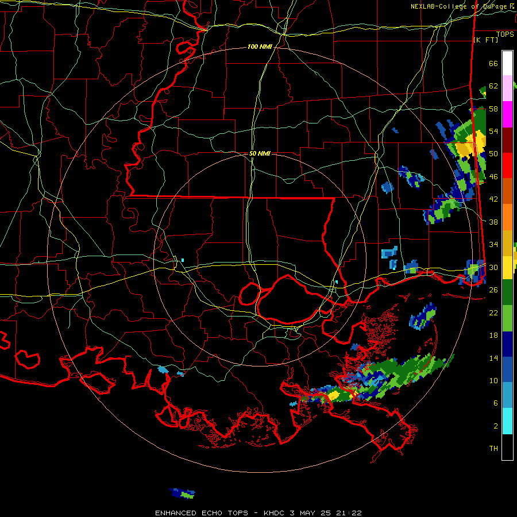Click the legend value 46
517x517 pixels.
[493, 177]
